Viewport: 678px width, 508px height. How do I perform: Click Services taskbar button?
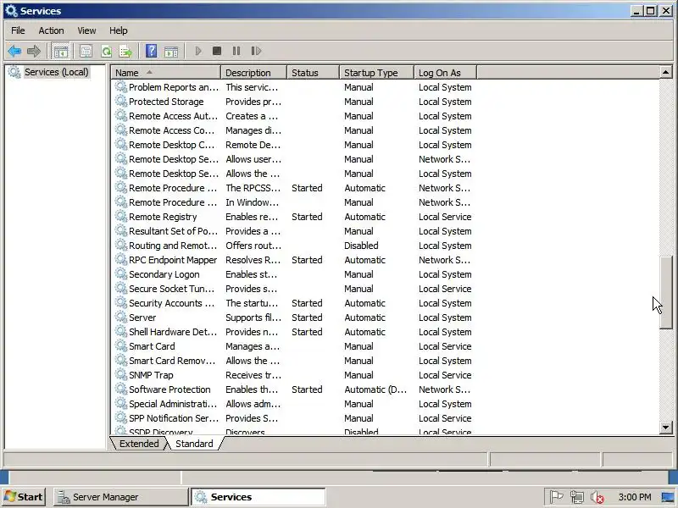click(258, 497)
